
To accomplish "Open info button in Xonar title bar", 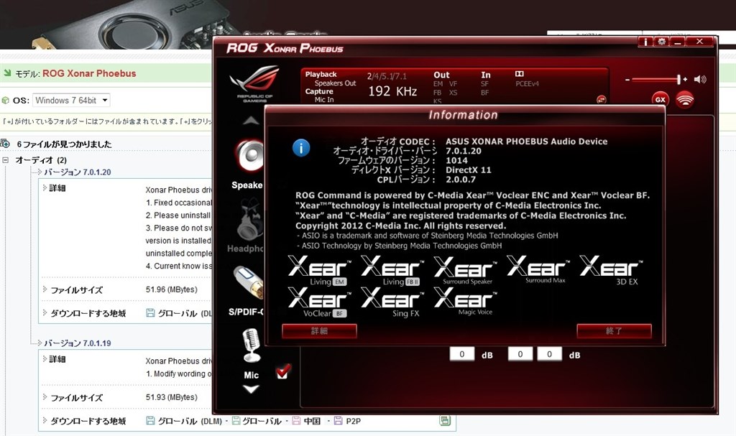I will tap(646, 42).
